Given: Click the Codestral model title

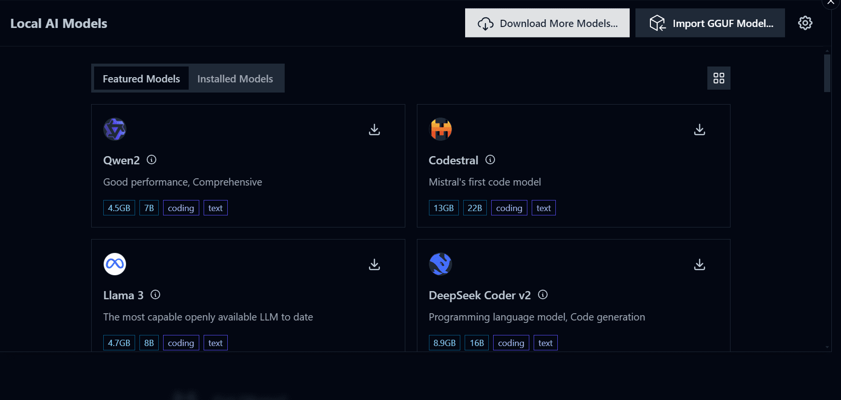Looking at the screenshot, I should pyautogui.click(x=454, y=160).
